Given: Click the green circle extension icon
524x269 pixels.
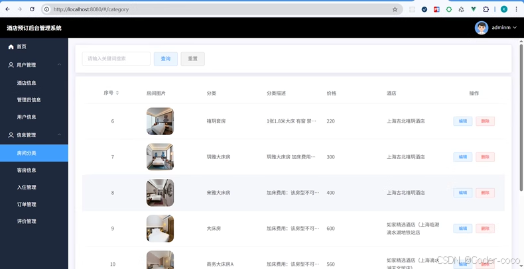Looking at the screenshot, I should (449, 9).
